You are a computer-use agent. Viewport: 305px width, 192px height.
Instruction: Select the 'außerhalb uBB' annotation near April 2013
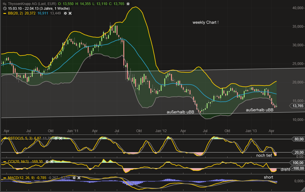point(260,110)
